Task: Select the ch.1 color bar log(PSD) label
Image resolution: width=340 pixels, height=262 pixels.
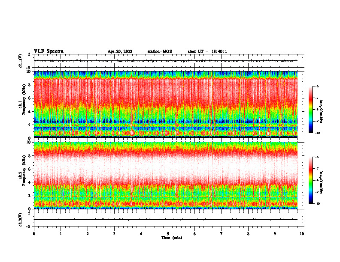Action: [321, 112]
